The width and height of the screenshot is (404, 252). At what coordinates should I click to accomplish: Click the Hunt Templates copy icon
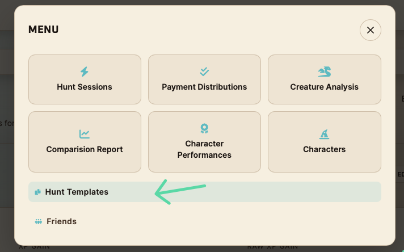(37, 192)
